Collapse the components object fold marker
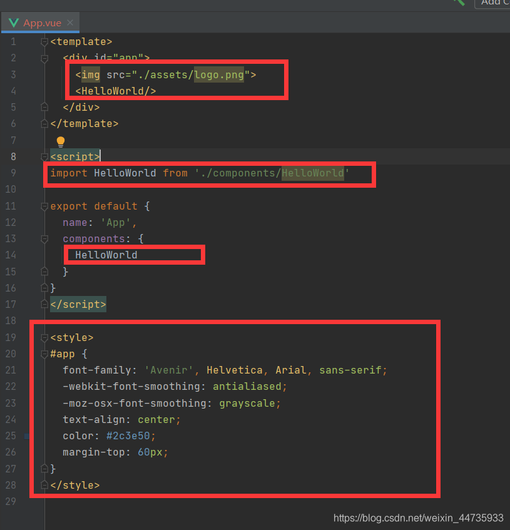The height and width of the screenshot is (530, 510). tap(44, 239)
